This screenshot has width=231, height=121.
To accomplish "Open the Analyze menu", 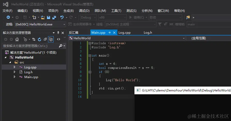I will pyautogui.click(x=147, y=11).
